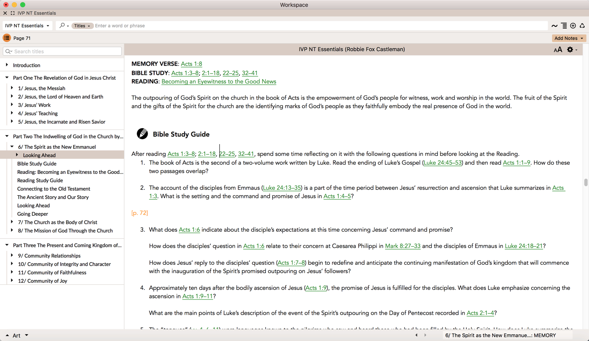Select Connecting to the Old Testament

point(54,189)
